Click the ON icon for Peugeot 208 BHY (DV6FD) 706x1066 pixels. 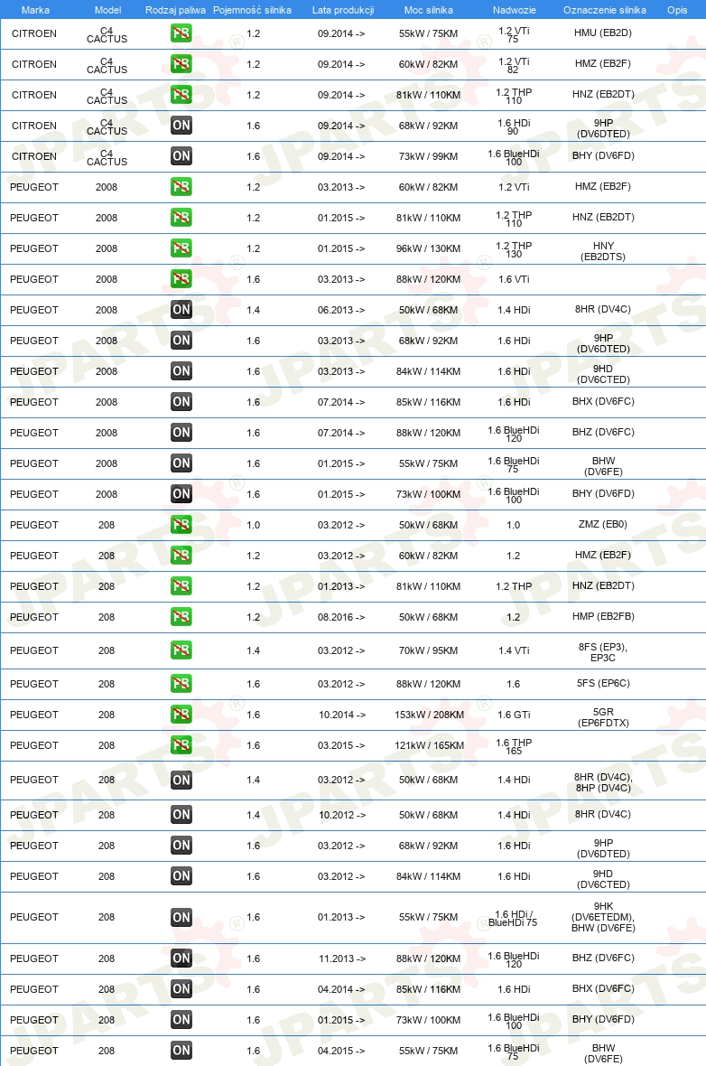coord(181,1019)
